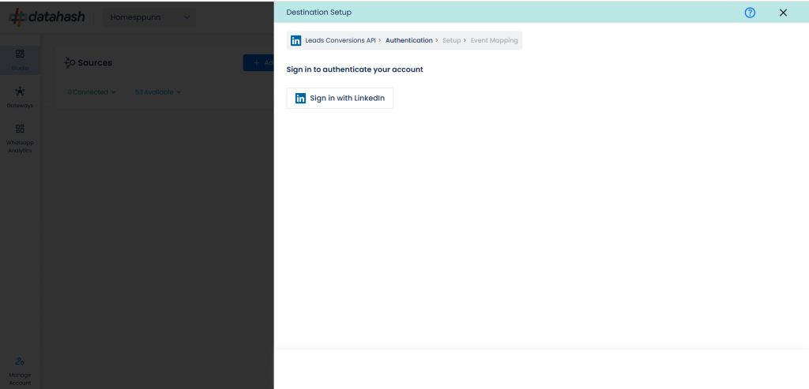Click the Sign in with LinkedIn button

coord(340,98)
